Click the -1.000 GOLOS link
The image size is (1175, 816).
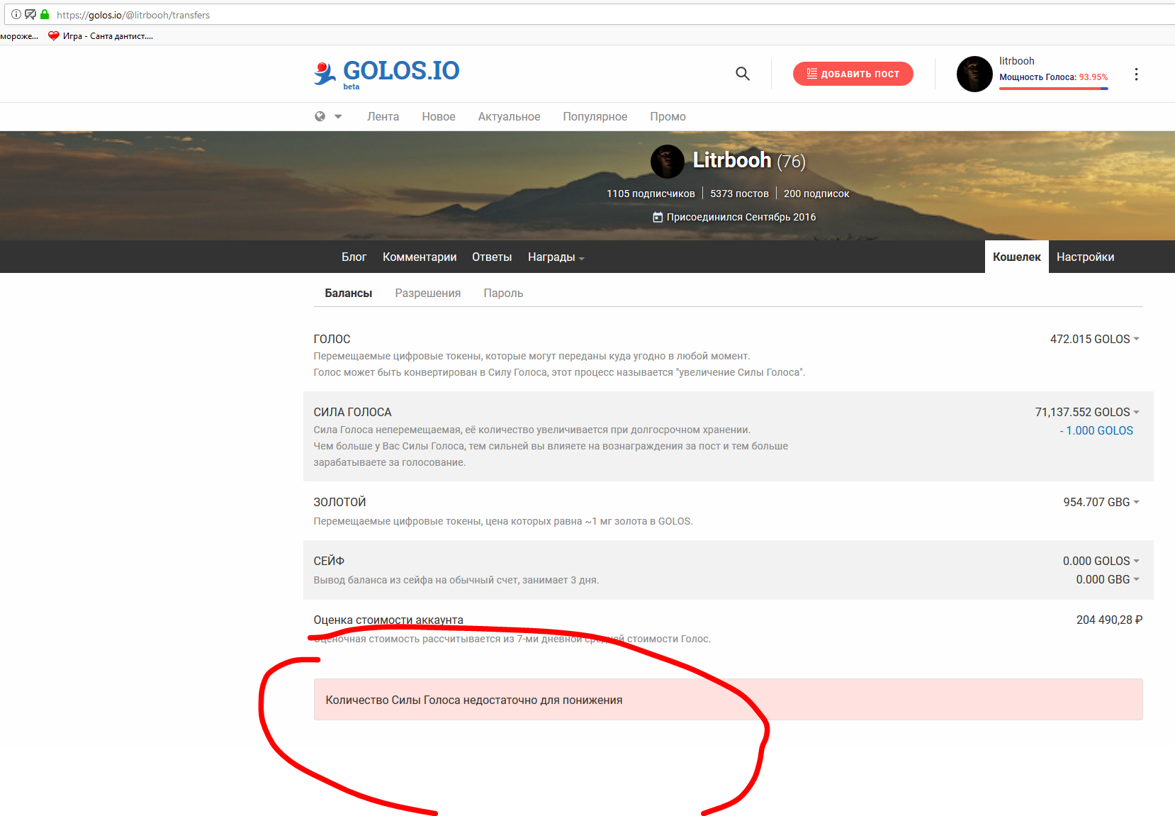(x=1096, y=430)
